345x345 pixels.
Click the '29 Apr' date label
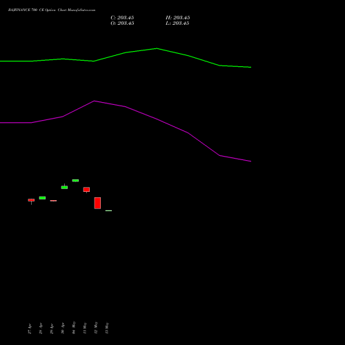coord(52,329)
